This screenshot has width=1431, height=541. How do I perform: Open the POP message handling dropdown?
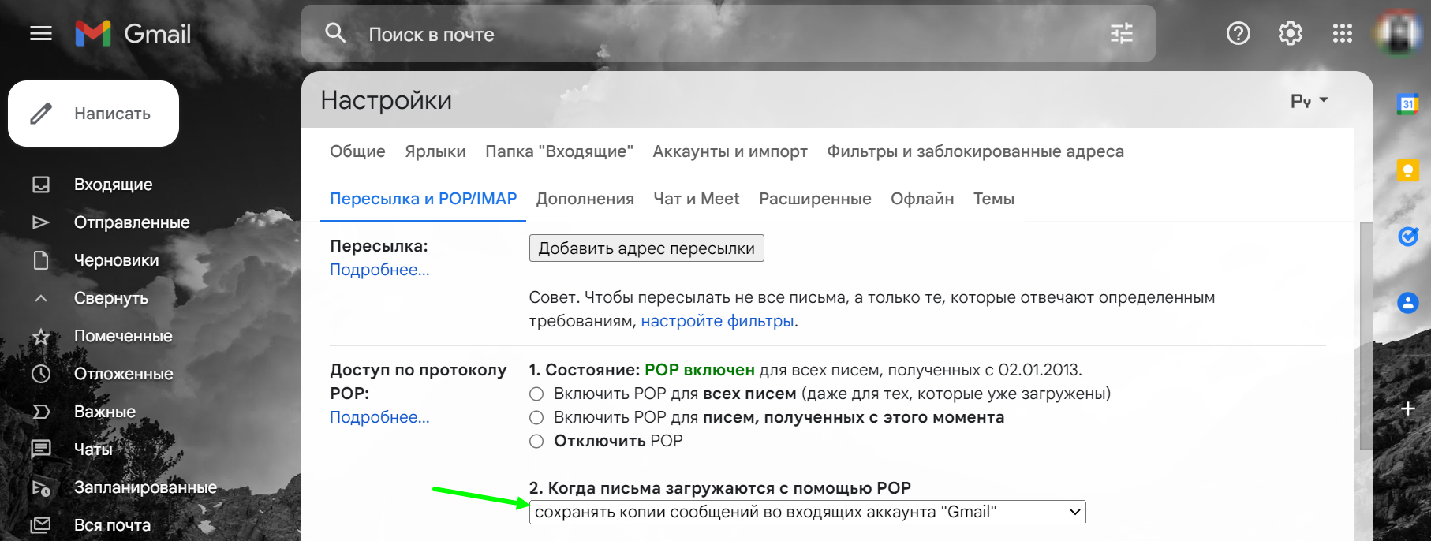coord(807,512)
